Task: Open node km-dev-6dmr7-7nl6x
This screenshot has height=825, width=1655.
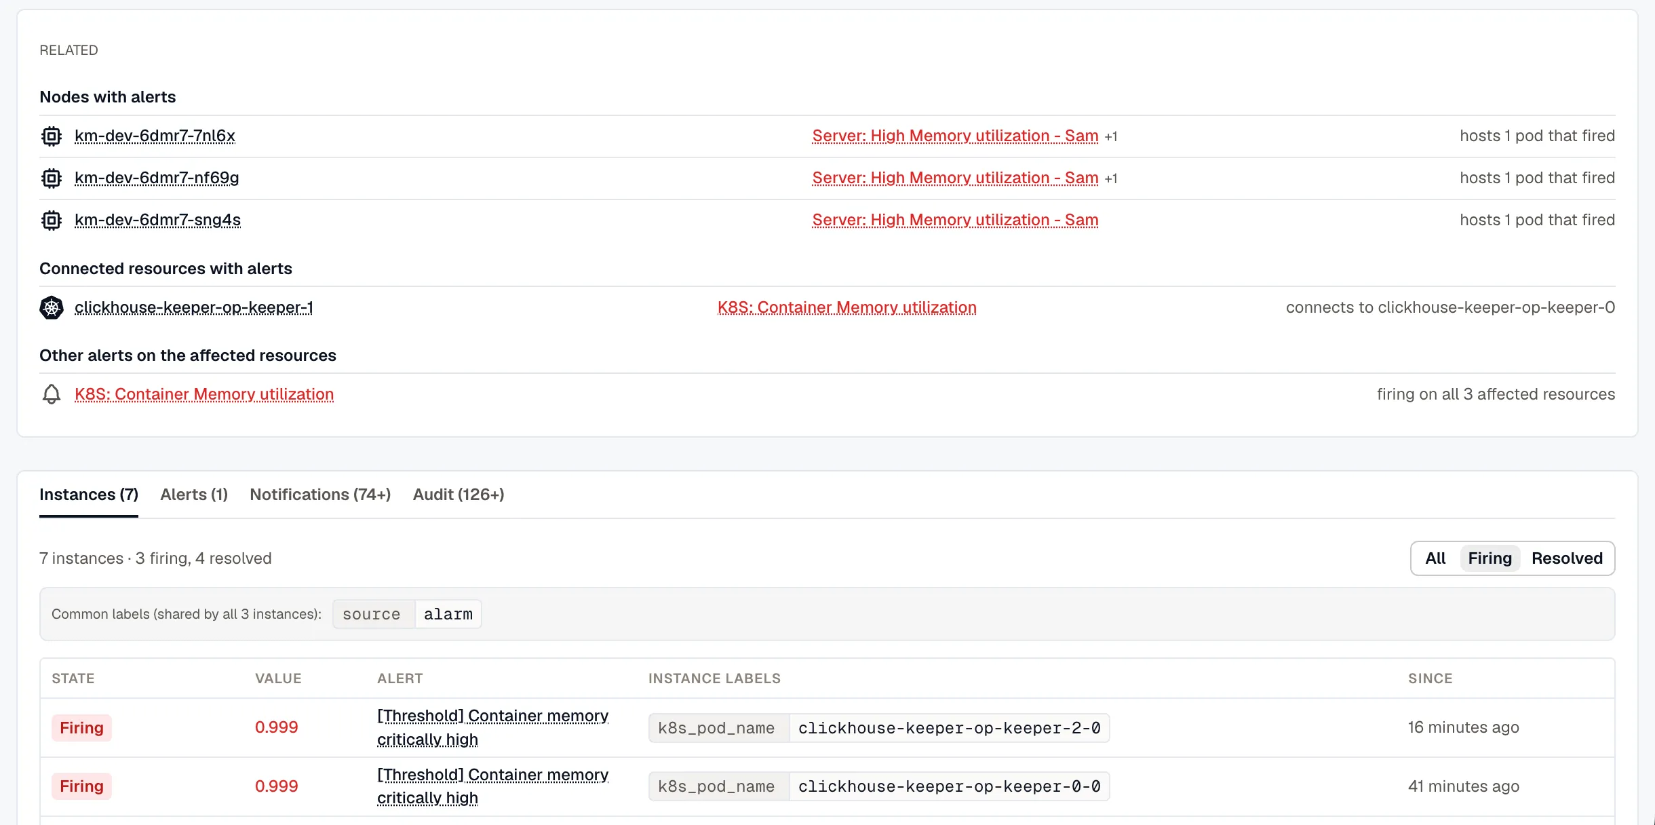Action: click(155, 136)
